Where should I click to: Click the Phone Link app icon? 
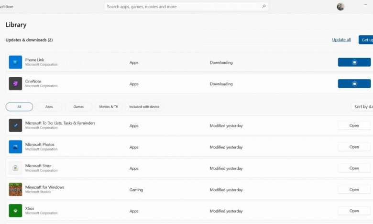(15, 62)
